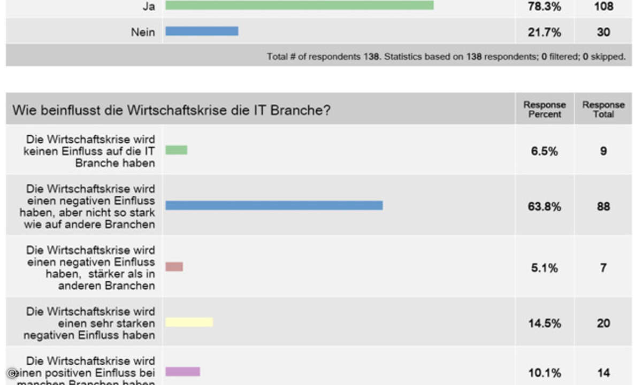Click the Response Total column header
The height and width of the screenshot is (385, 642).
click(603, 110)
